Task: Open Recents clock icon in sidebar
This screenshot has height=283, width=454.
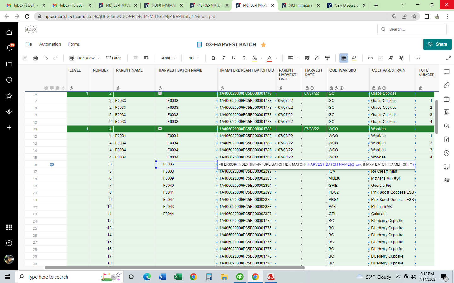Action: (9, 80)
